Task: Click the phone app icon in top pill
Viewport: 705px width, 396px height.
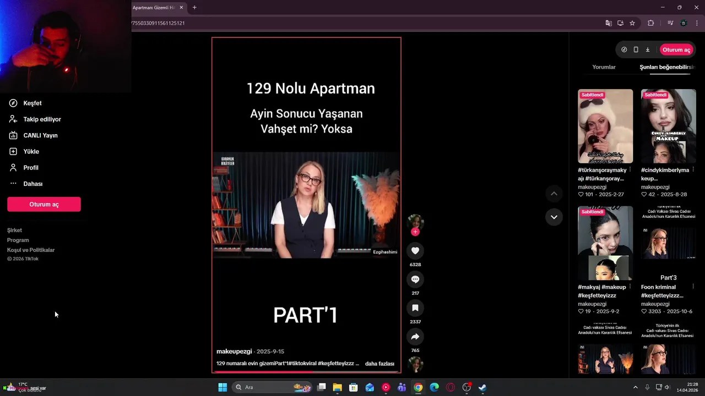Action: (x=636, y=50)
